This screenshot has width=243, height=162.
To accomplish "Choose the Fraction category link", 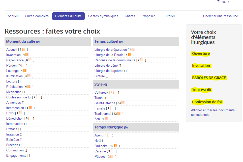I will (12, 145).
